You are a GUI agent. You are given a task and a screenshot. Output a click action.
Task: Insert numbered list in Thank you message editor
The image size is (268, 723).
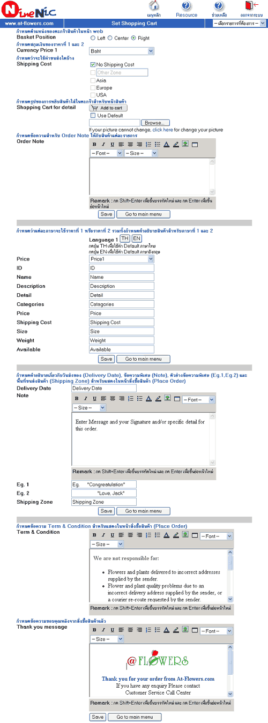pyautogui.click(x=148, y=630)
